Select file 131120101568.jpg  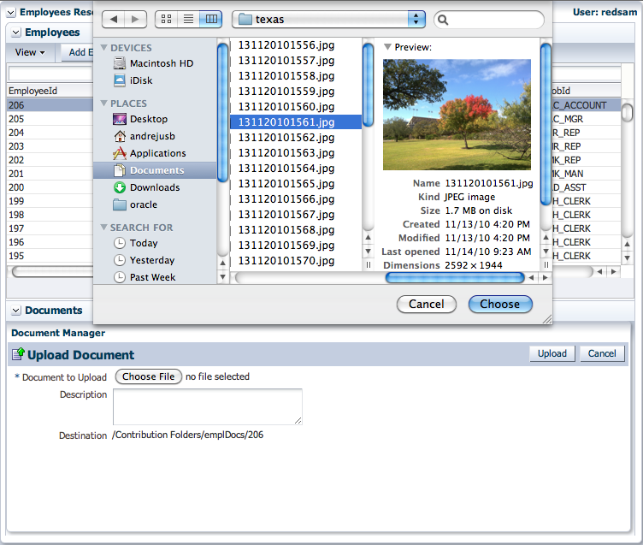(x=296, y=230)
